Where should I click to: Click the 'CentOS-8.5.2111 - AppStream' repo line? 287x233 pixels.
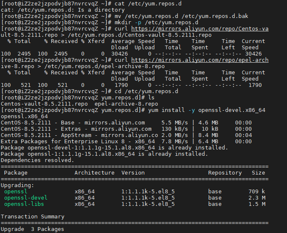tap(126, 135)
